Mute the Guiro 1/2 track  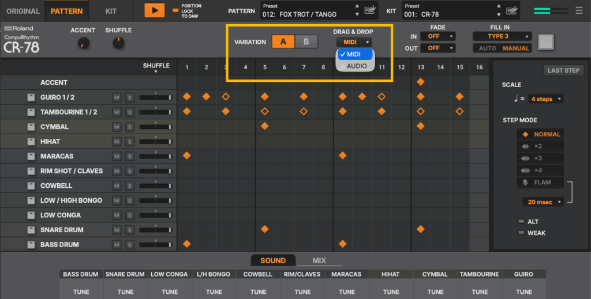coord(117,97)
